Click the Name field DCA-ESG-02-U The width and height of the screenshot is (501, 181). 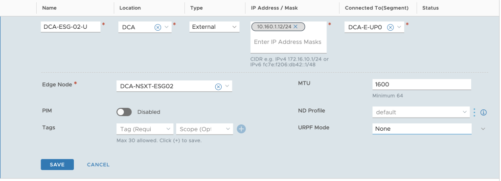coord(70,27)
